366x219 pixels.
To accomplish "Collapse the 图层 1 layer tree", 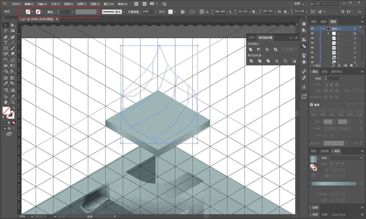I will [x=323, y=28].
